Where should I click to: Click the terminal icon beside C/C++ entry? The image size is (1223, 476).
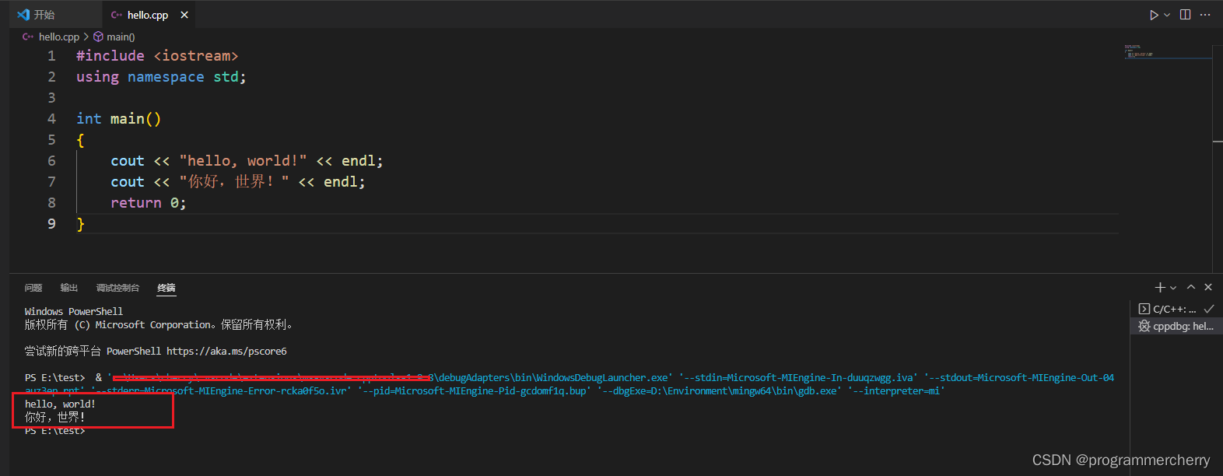pos(1144,309)
